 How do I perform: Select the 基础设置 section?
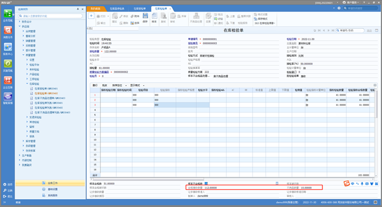[50, 189]
